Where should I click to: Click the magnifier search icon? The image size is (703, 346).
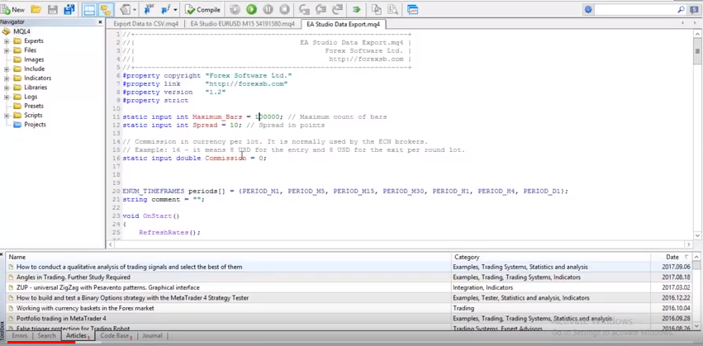coord(681,9)
